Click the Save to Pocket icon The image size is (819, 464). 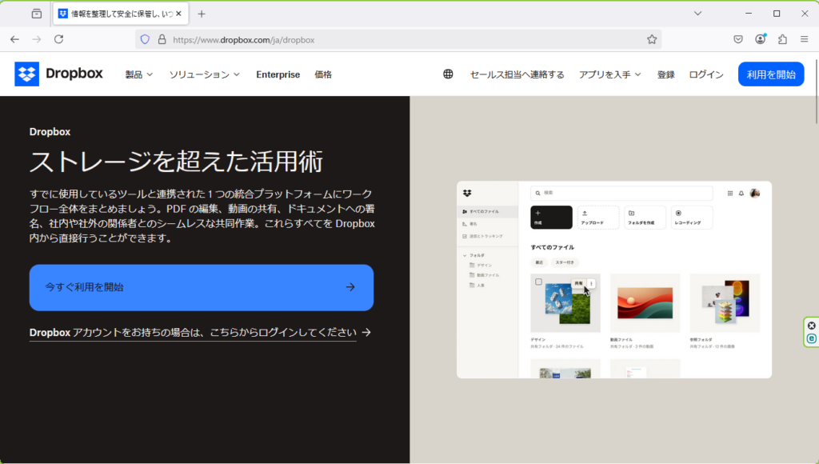pyautogui.click(x=738, y=39)
